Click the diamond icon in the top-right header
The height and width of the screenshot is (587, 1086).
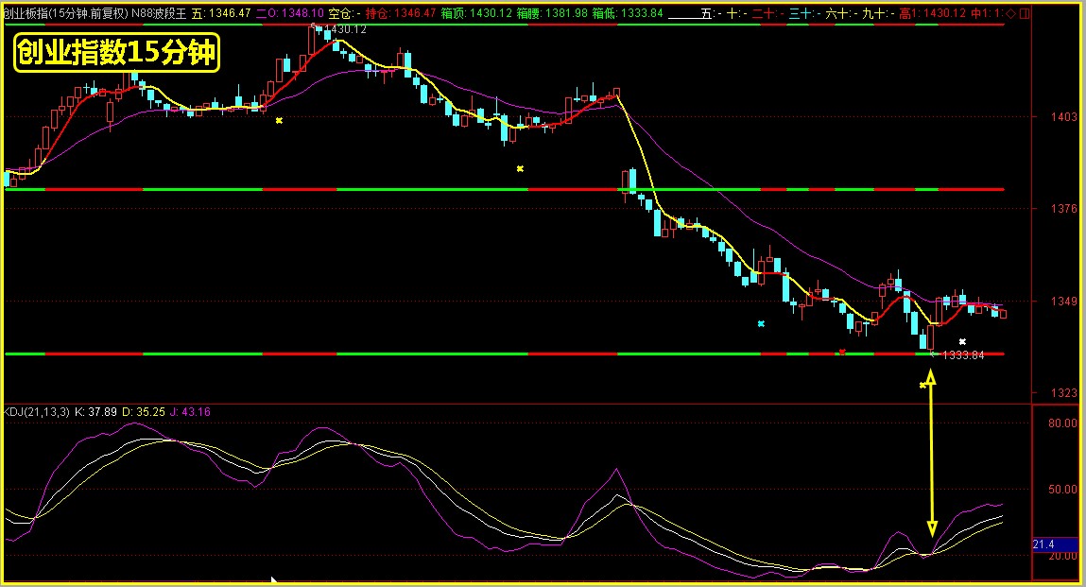coord(1011,13)
